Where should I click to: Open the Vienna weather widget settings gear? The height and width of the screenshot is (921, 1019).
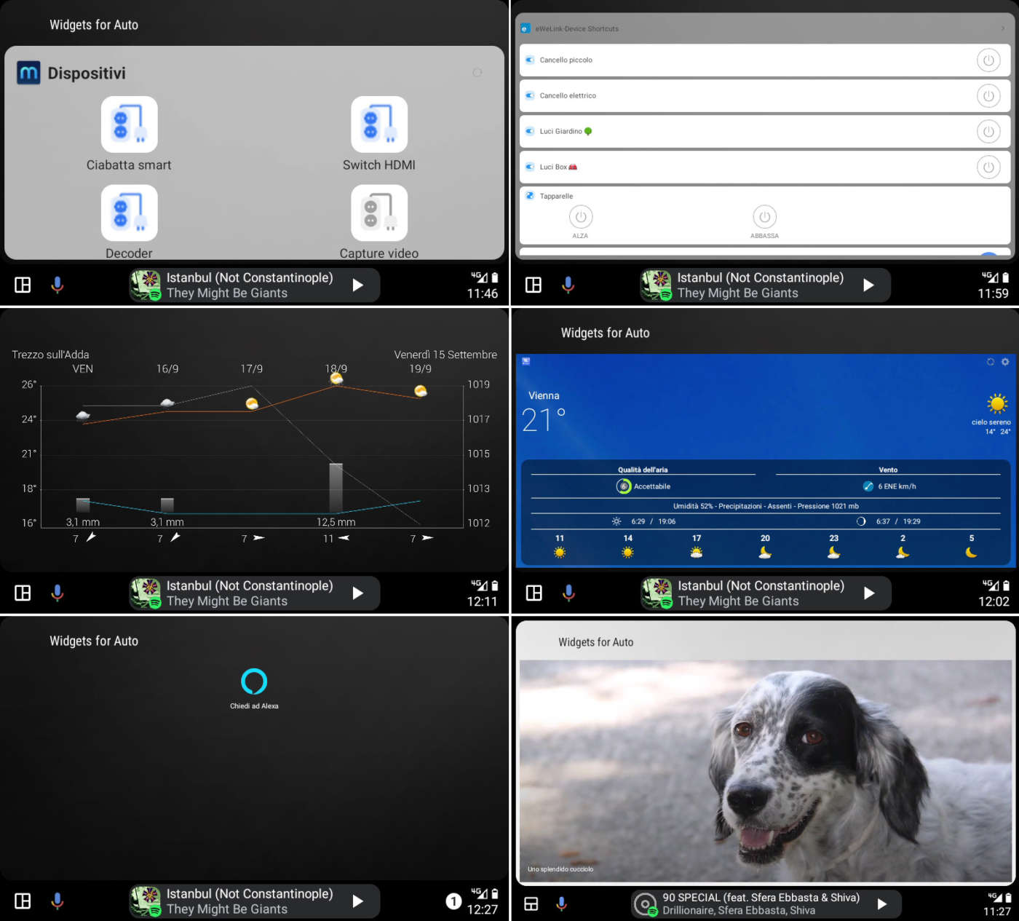click(1005, 362)
